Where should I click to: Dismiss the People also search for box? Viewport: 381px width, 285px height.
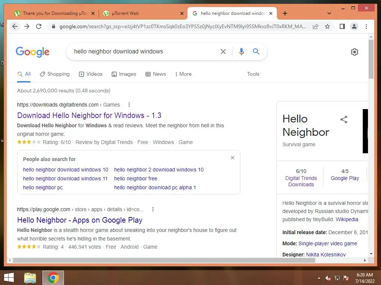click(x=233, y=158)
